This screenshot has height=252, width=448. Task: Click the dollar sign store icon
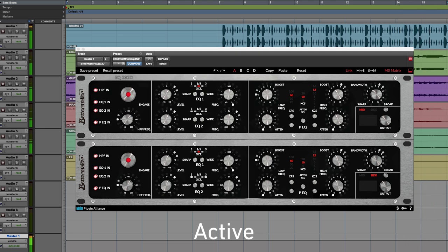(397, 208)
